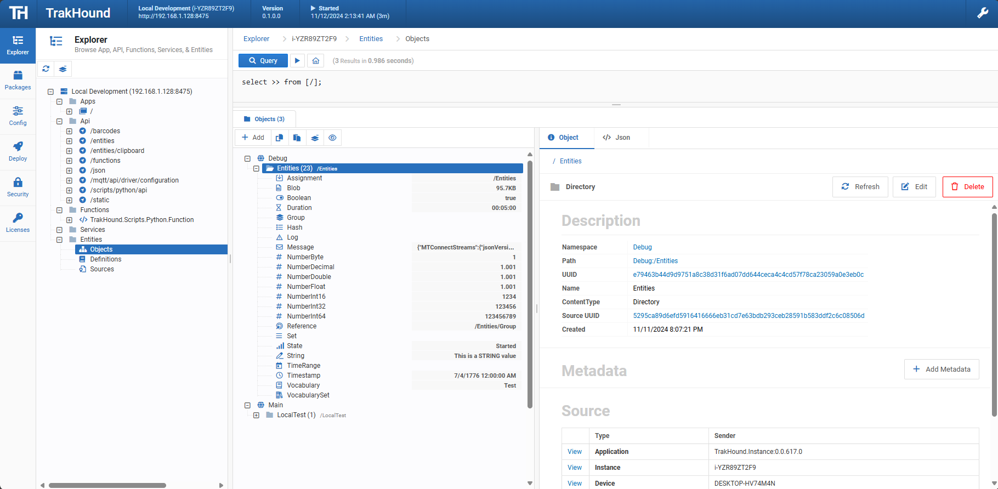Refresh the explorer tree with refresh icon
This screenshot has height=489, width=998.
tap(46, 69)
